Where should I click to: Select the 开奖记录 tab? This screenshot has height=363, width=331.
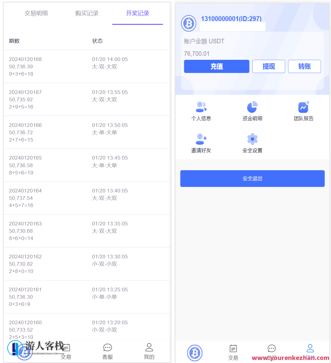pos(137,13)
